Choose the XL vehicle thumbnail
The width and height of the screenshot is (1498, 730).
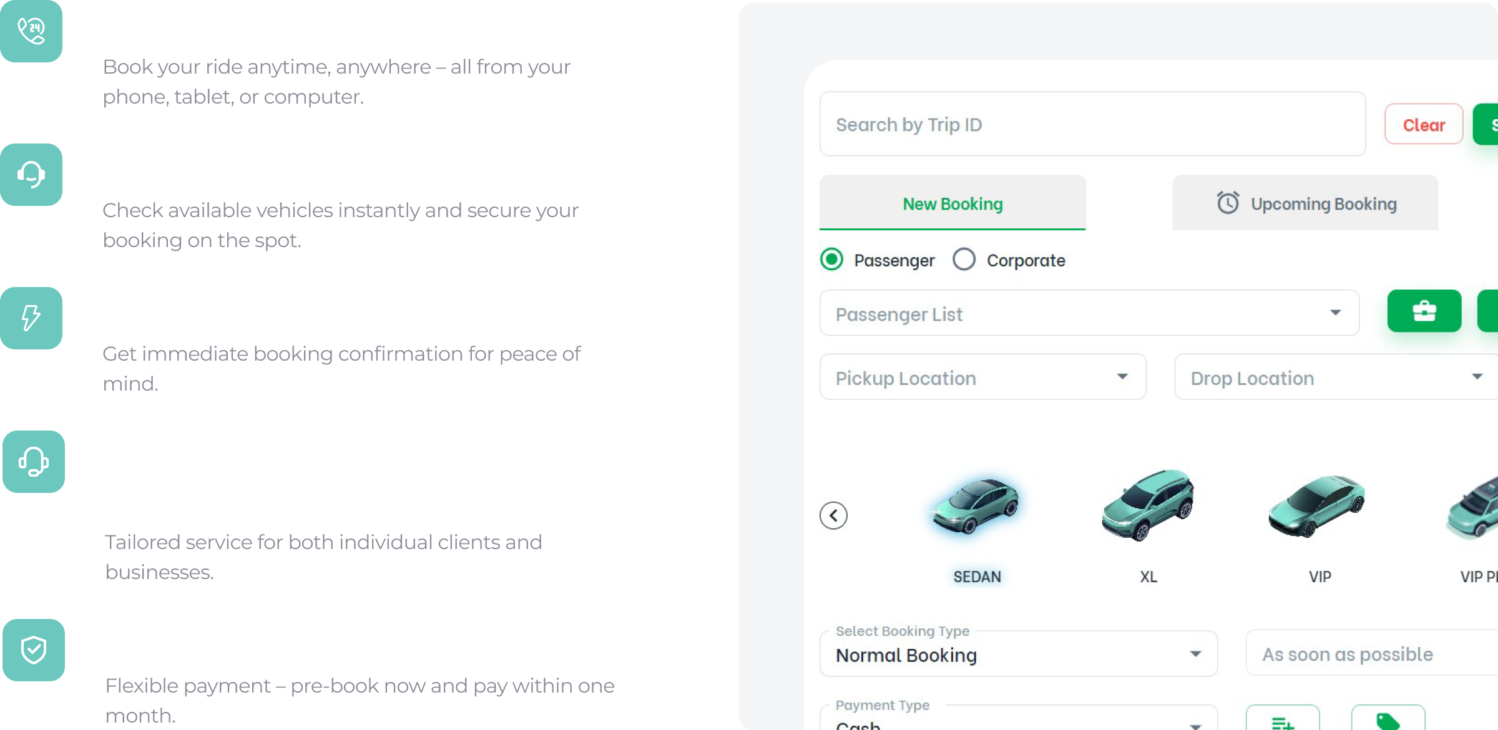pos(1148,505)
